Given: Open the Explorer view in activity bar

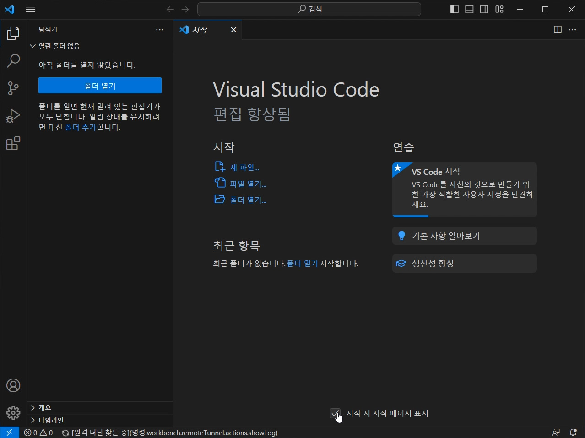Looking at the screenshot, I should point(13,33).
